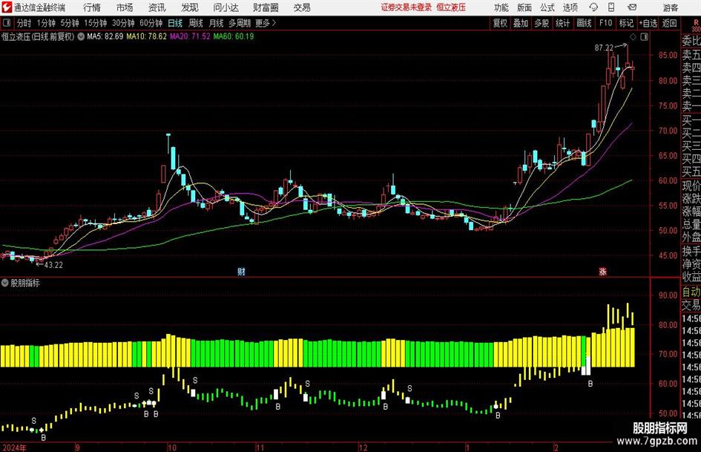This screenshot has width=701, height=452.
Task: Click the MA20: 71.52 value
Action: pos(190,36)
